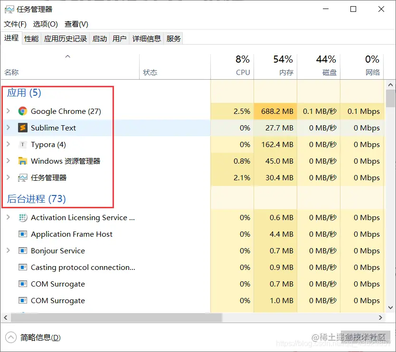Image resolution: width=396 pixels, height=352 pixels.
Task: Click the 0.1 Mbps network cell
Action: coord(362,111)
